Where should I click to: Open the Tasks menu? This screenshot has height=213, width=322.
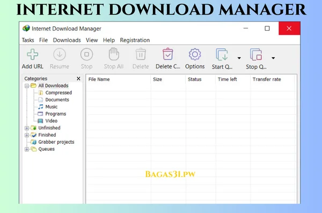point(28,40)
